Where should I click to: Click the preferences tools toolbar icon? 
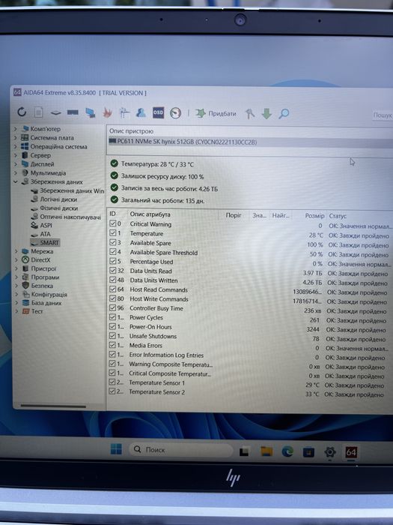pos(249,113)
